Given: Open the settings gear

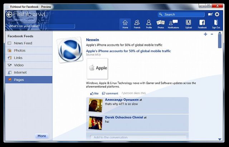Looking at the screenshot, I should point(217,14).
